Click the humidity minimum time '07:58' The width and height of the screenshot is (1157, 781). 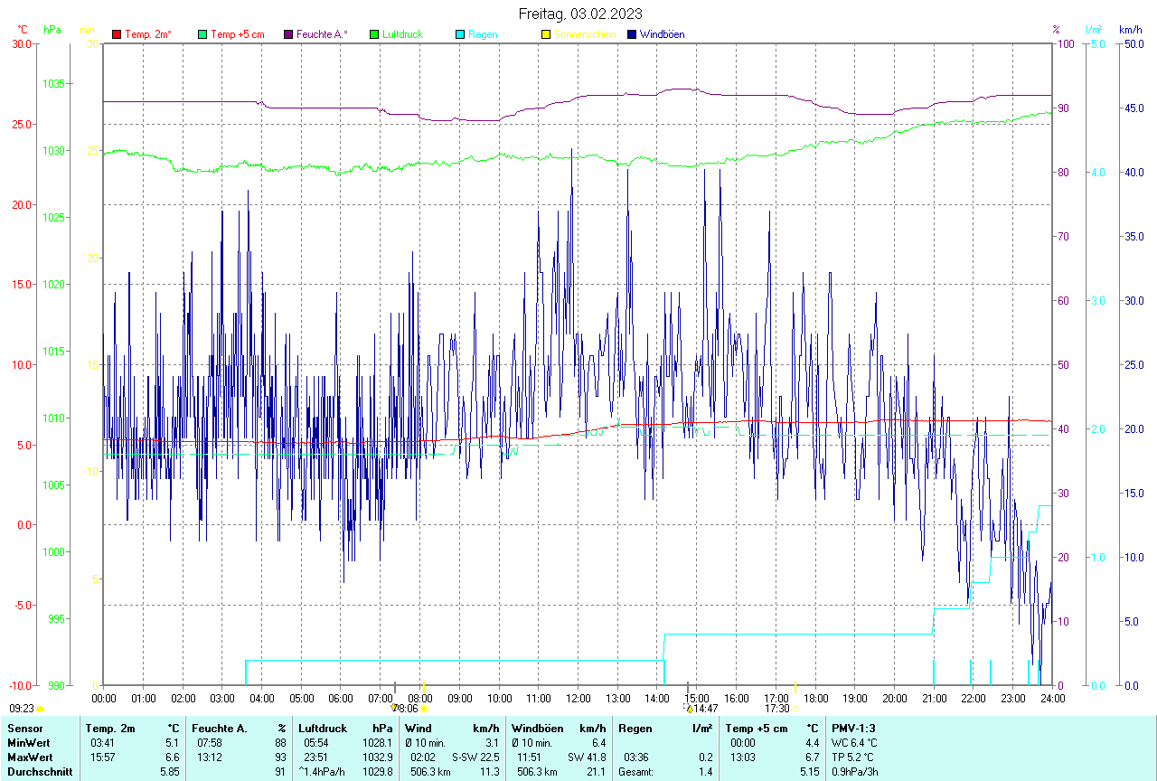[x=209, y=742]
